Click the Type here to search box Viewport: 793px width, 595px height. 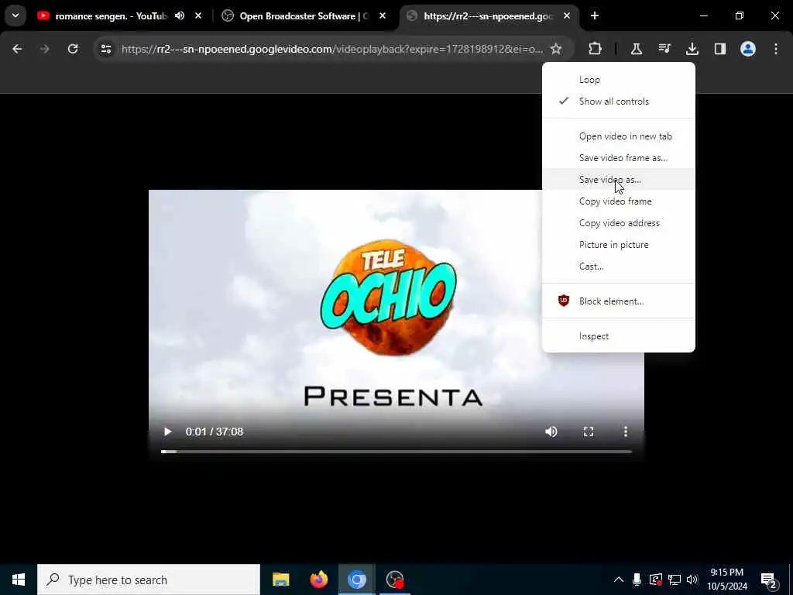pyautogui.click(x=149, y=580)
